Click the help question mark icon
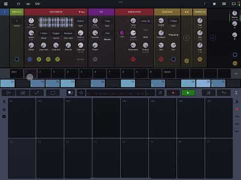Screen dimensions: 241x180 (204, 3)
